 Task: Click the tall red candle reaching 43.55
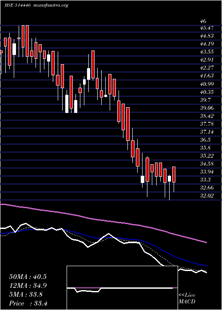pos(93,65)
